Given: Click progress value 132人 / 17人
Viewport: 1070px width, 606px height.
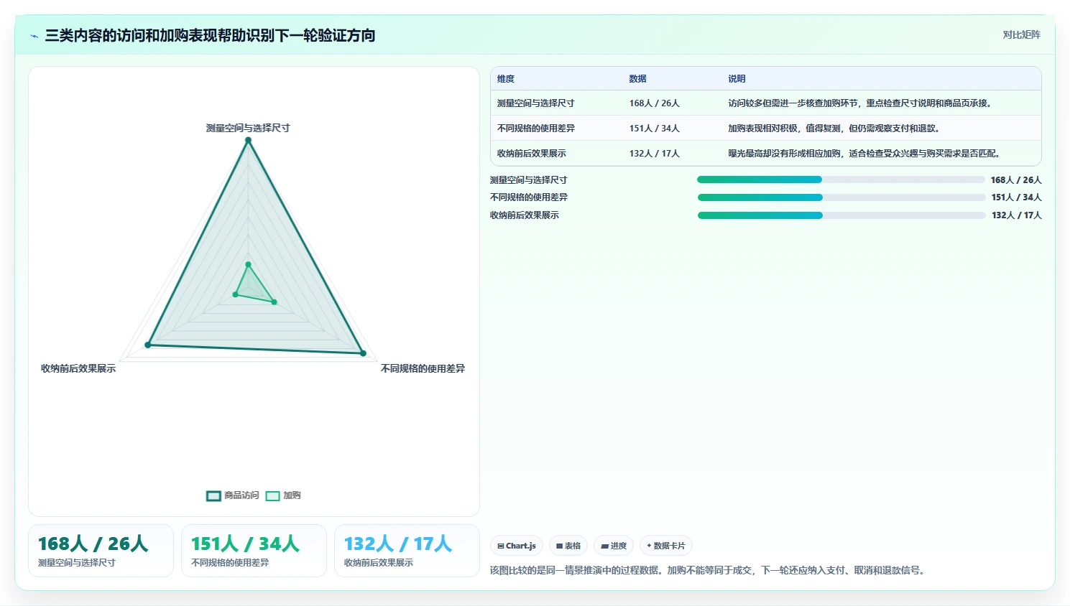Looking at the screenshot, I should (1016, 215).
